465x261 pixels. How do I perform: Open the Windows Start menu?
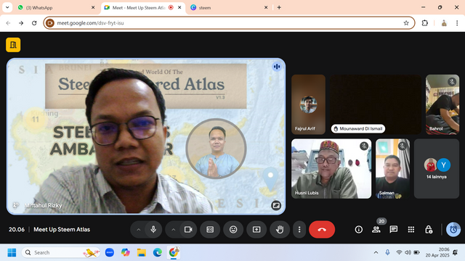[x=12, y=252]
